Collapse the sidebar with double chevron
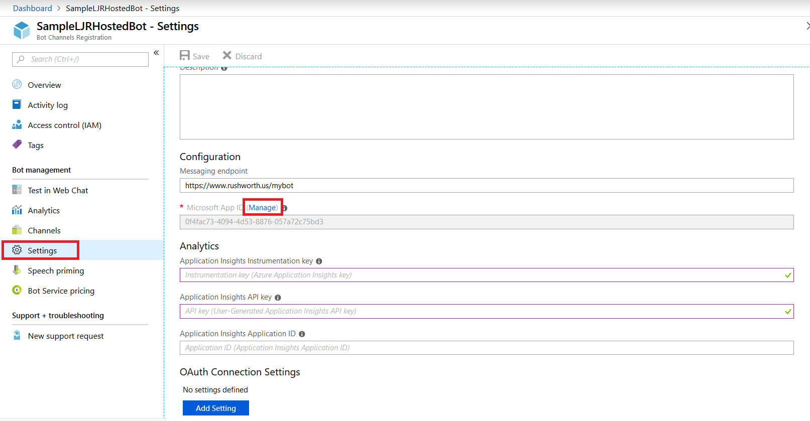 156,53
